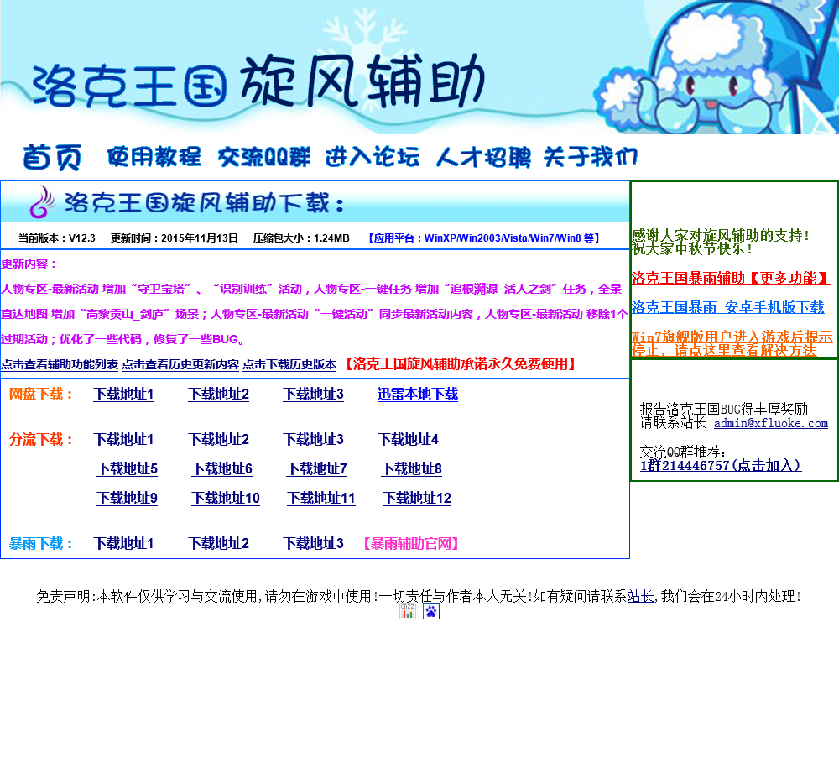Screen dimensions: 839x763
Task: Click the purple swirl logo icon
Action: (x=42, y=201)
